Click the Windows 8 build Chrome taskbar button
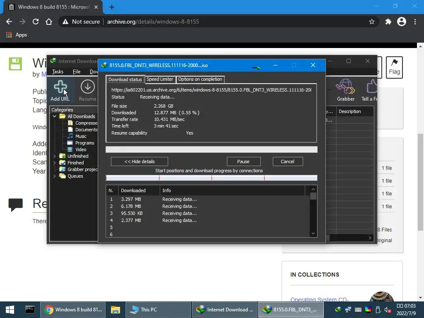Viewport: 424px width, 318px height. pyautogui.click(x=73, y=310)
